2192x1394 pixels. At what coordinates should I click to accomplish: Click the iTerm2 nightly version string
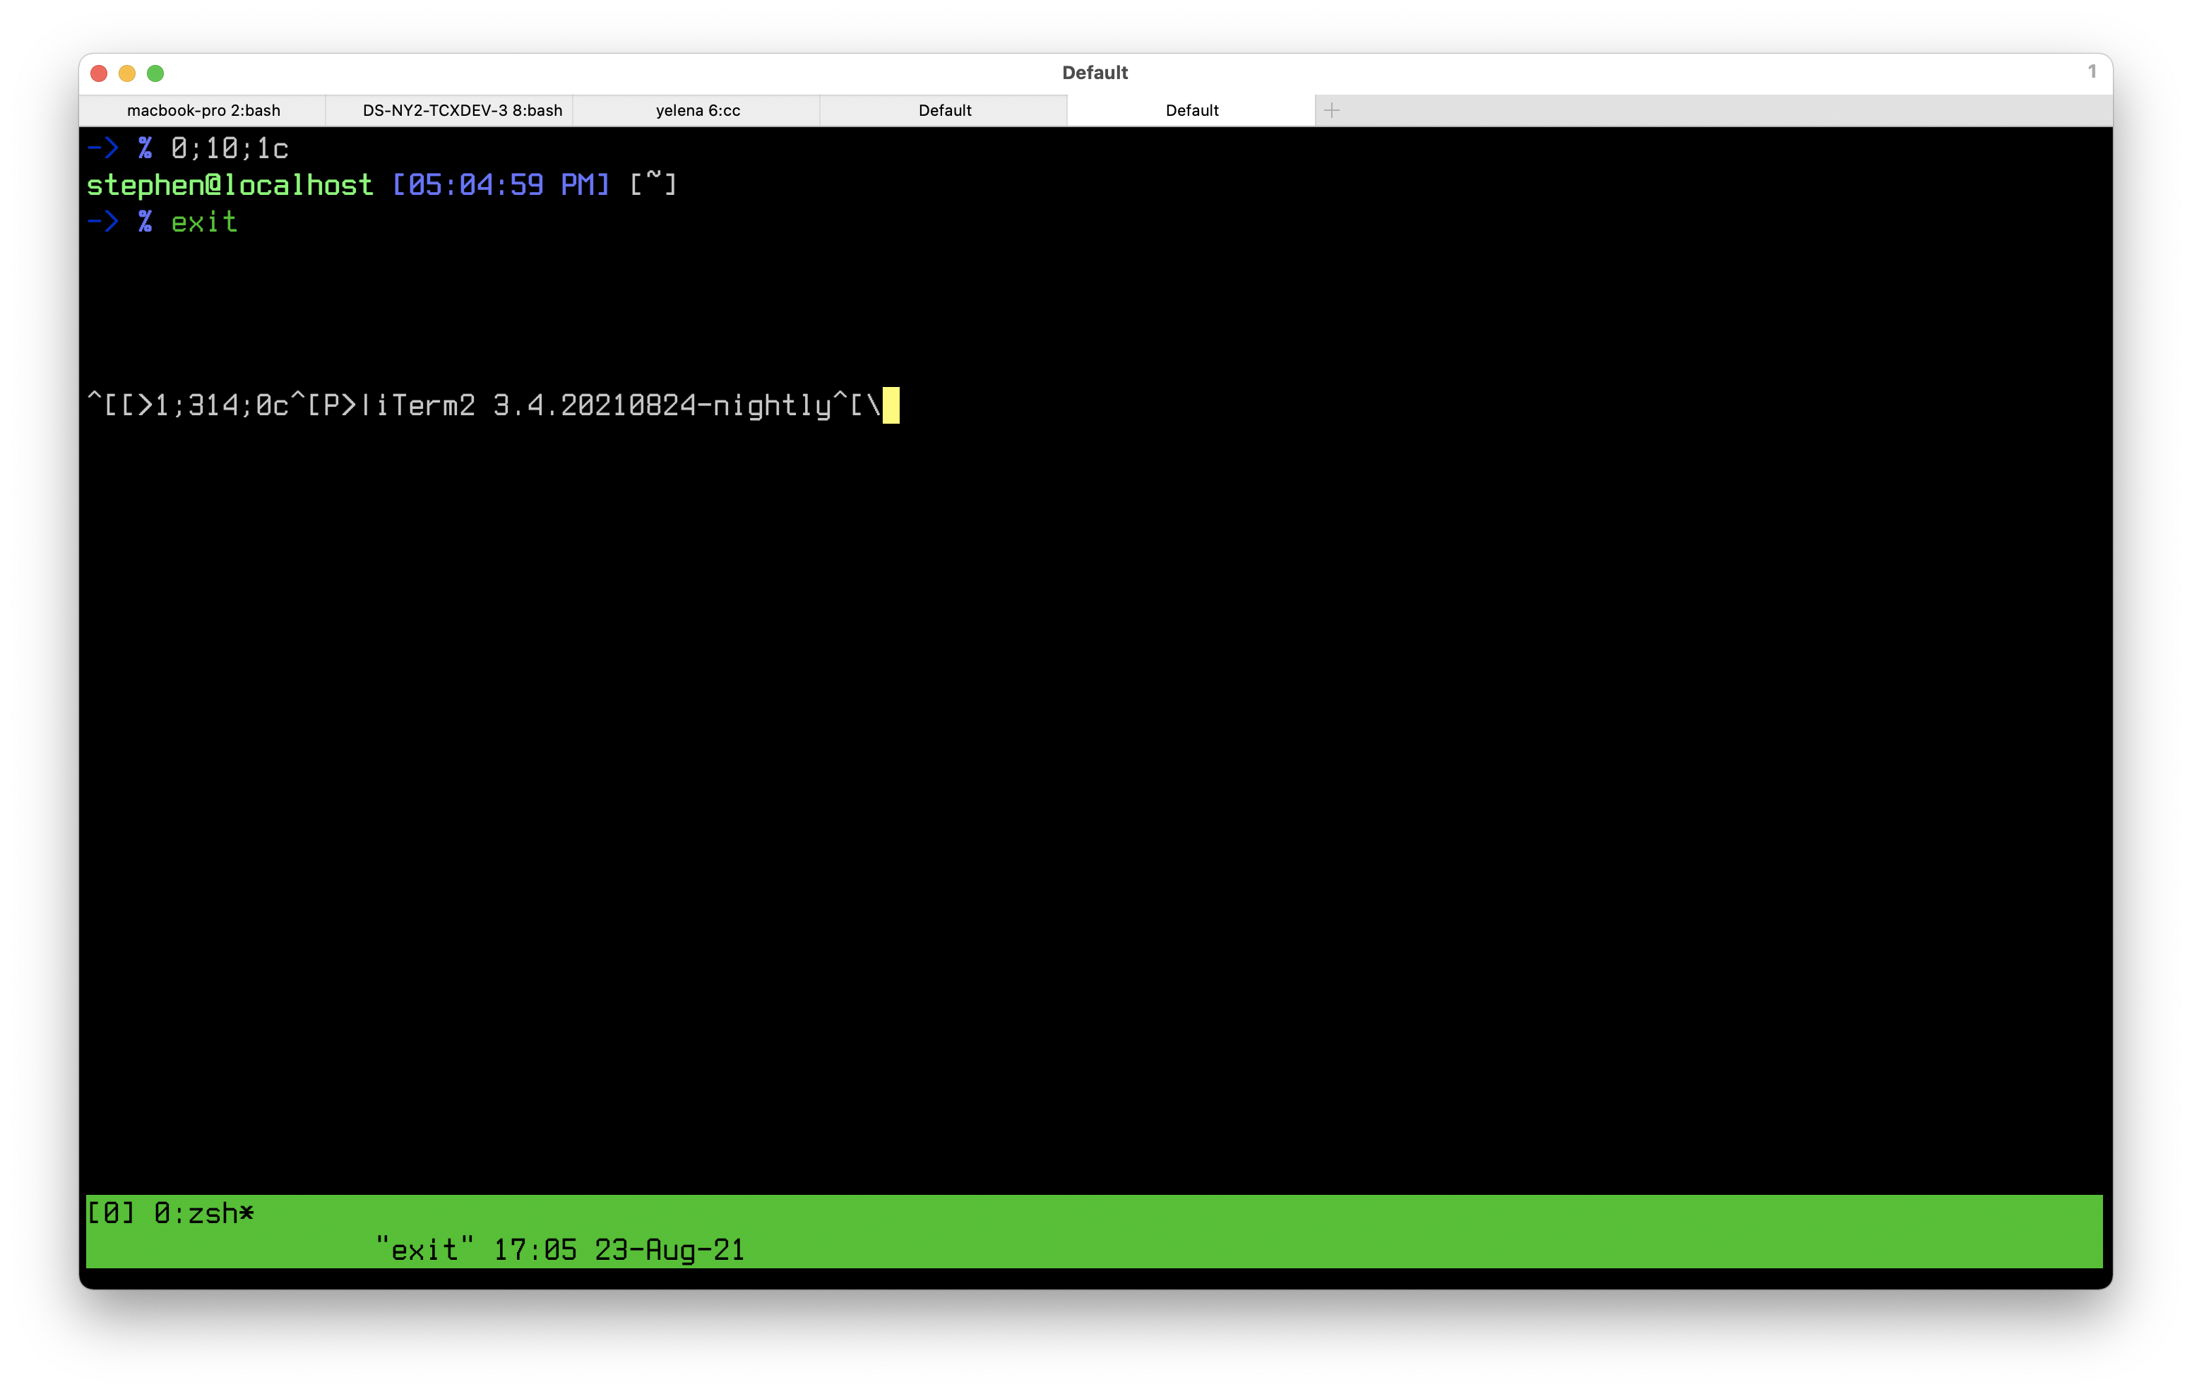click(601, 406)
